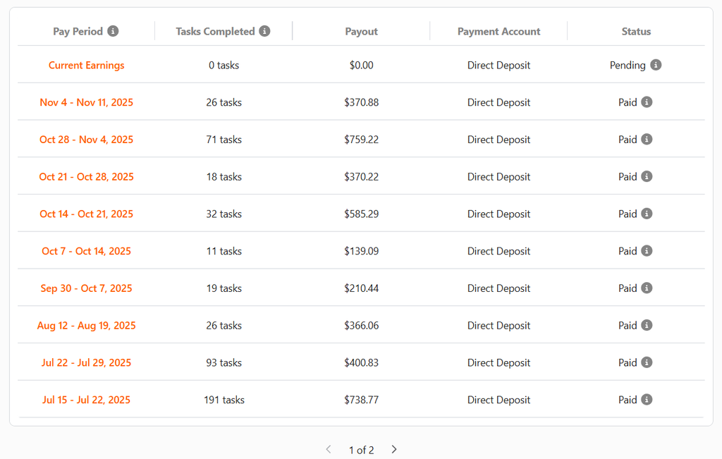Click Direct Deposit in Current Earnings row
722x459 pixels.
click(498, 66)
